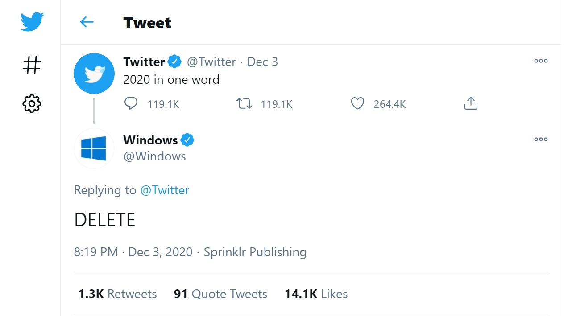Click the Dec 3 timestamp on Twitter's tweet
Viewport: 564px width, 316px height.
point(262,62)
